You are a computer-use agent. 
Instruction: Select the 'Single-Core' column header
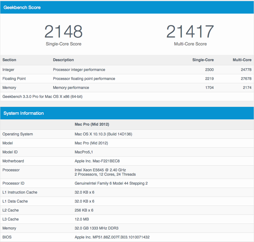203,60
